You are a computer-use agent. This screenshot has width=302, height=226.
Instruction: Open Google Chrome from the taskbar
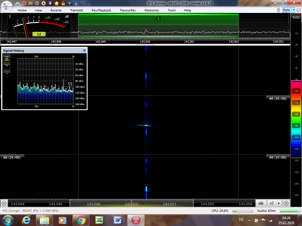[81, 220]
